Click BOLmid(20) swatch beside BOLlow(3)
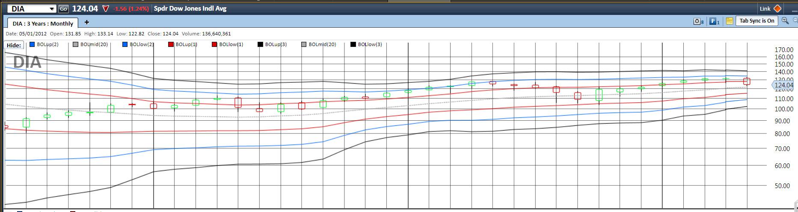 point(304,44)
